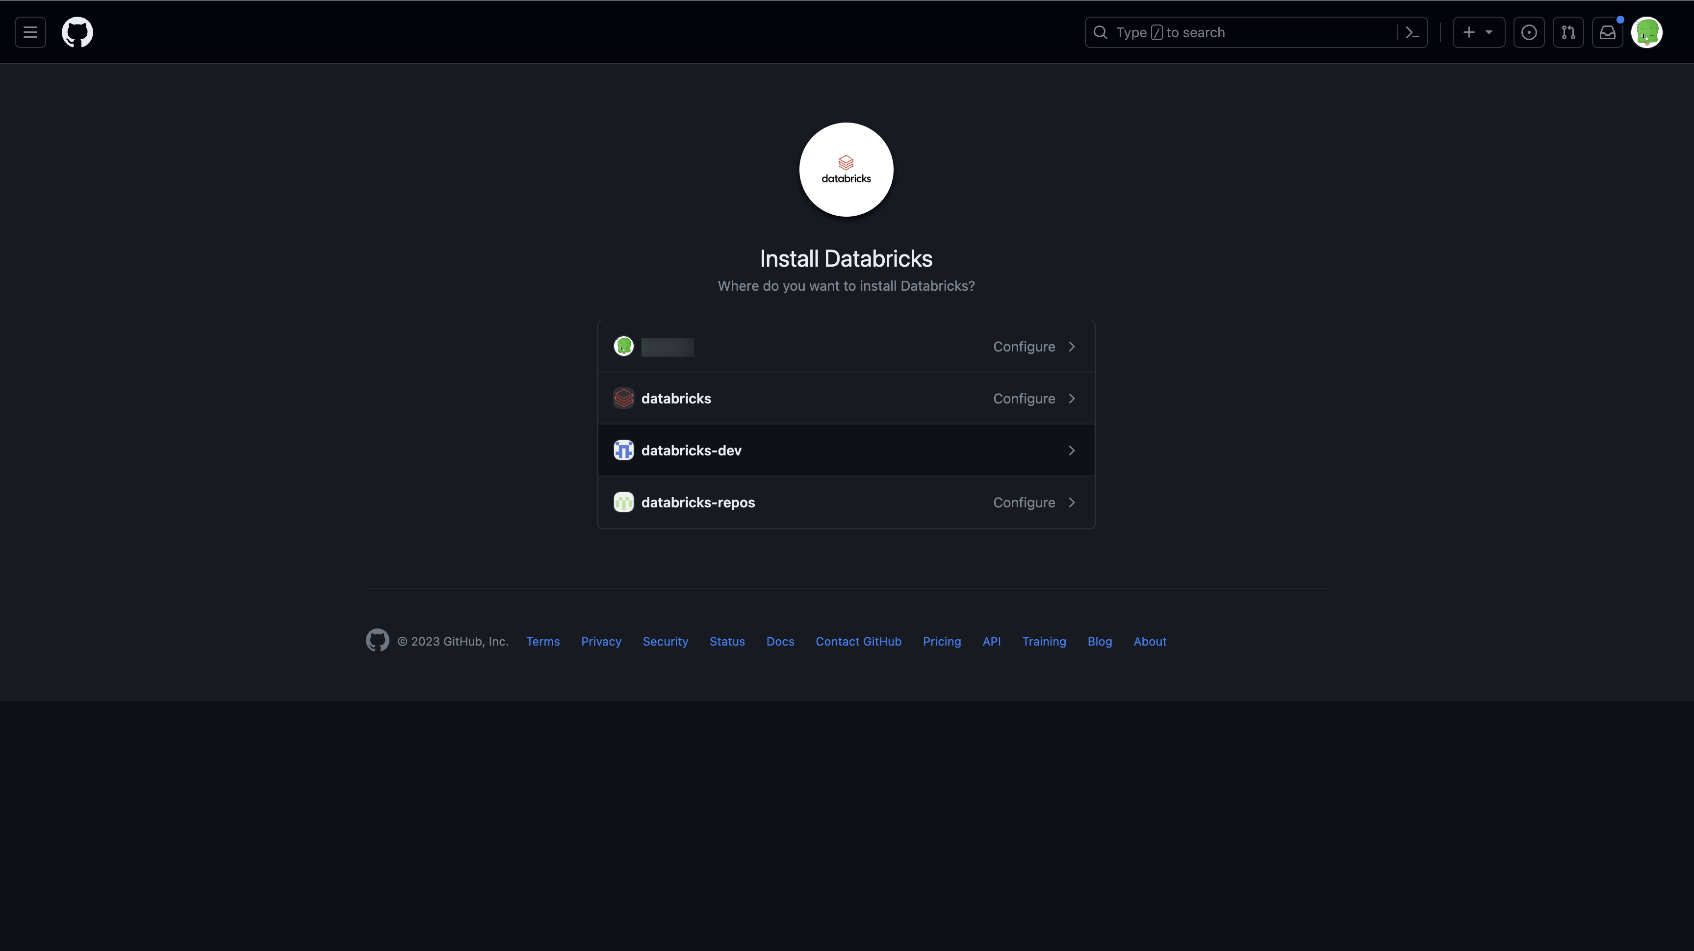This screenshot has height=951, width=1694.
Task: Open the Docs footer link
Action: point(781,642)
